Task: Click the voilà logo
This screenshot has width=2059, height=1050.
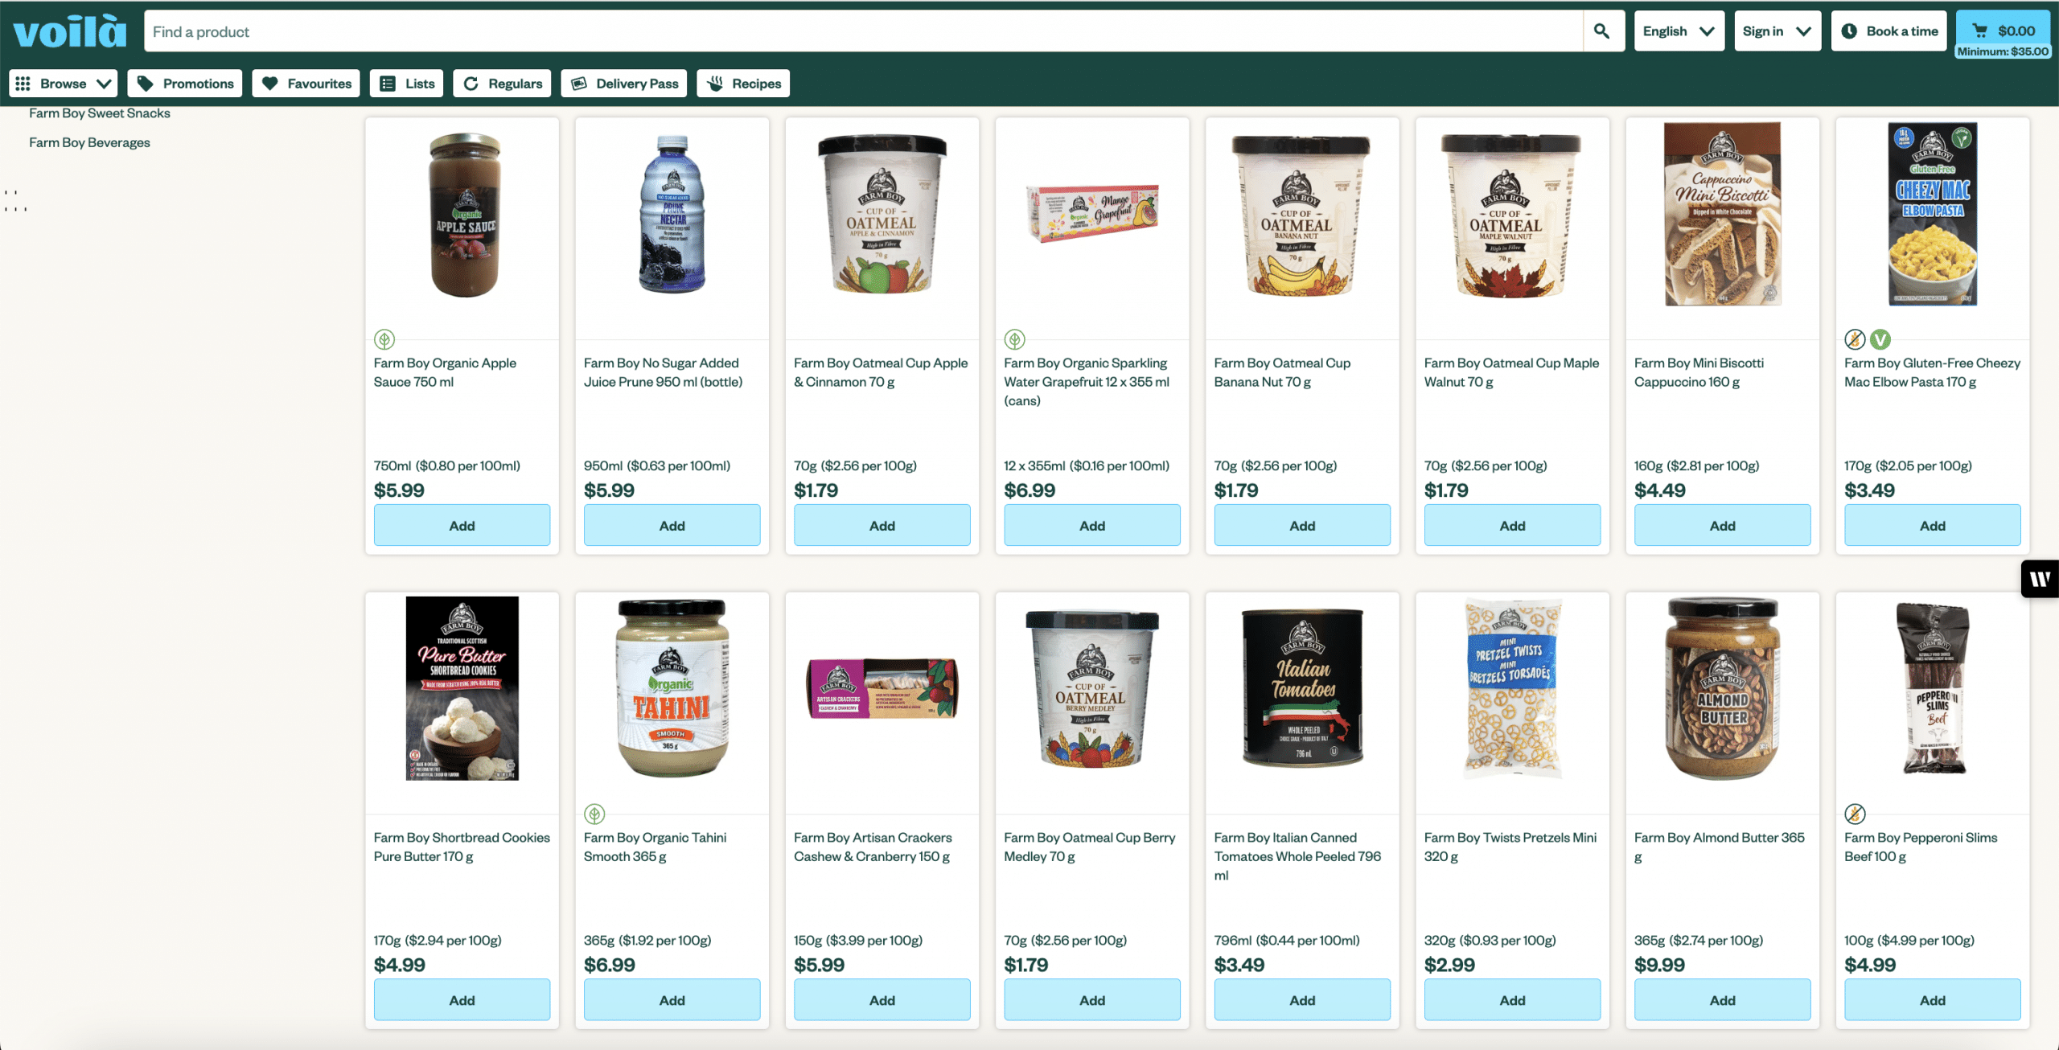Action: [70, 31]
